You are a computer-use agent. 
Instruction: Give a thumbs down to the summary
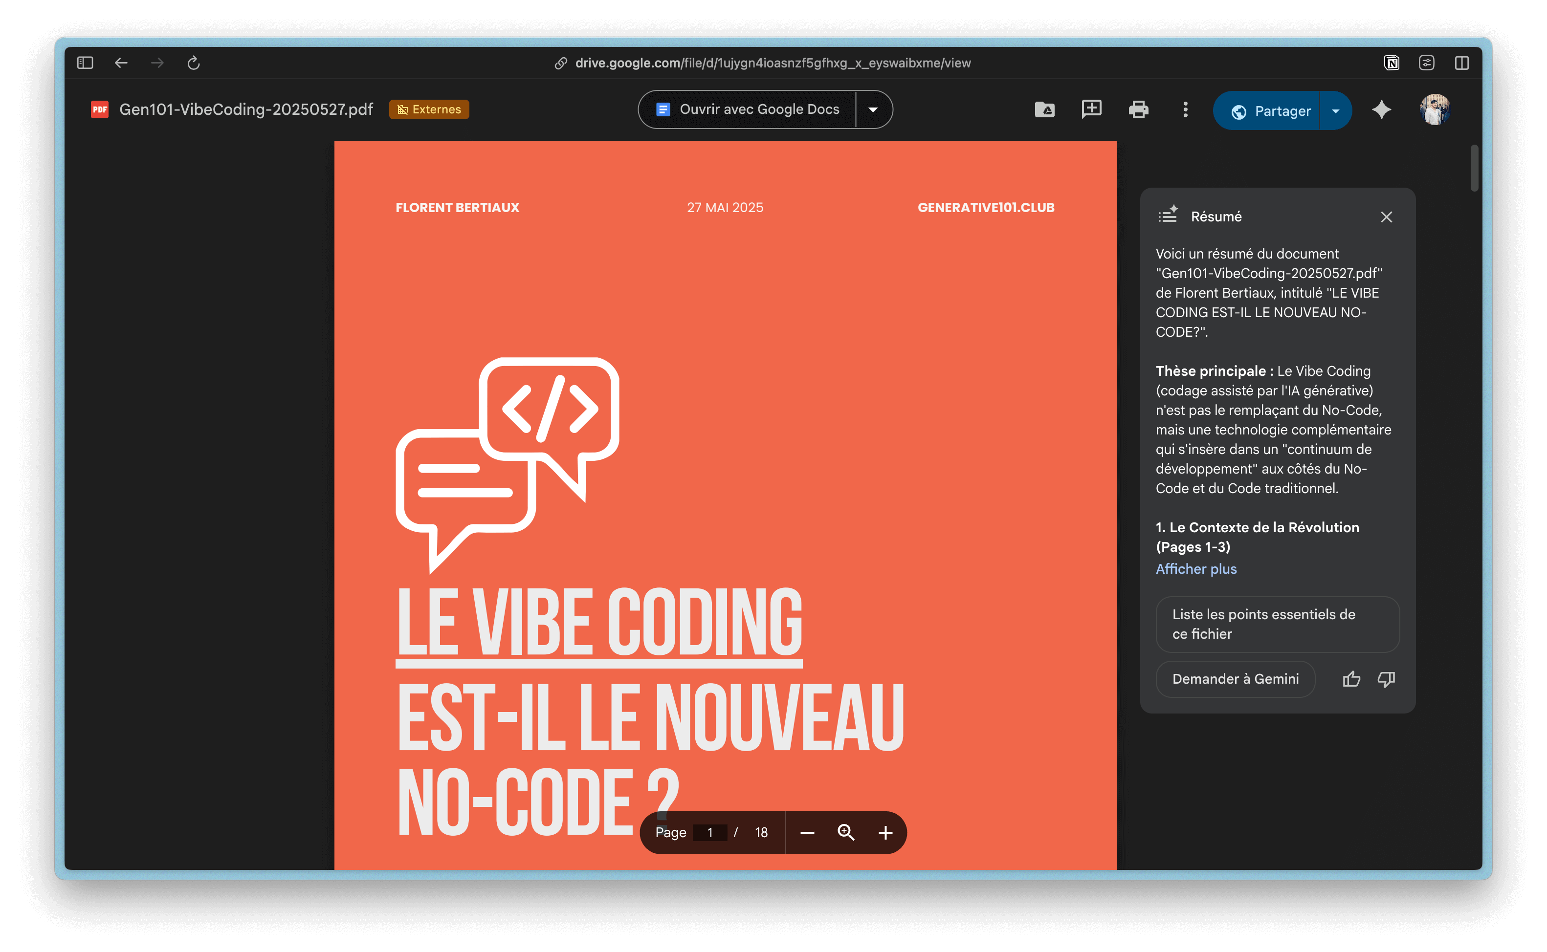click(1386, 679)
